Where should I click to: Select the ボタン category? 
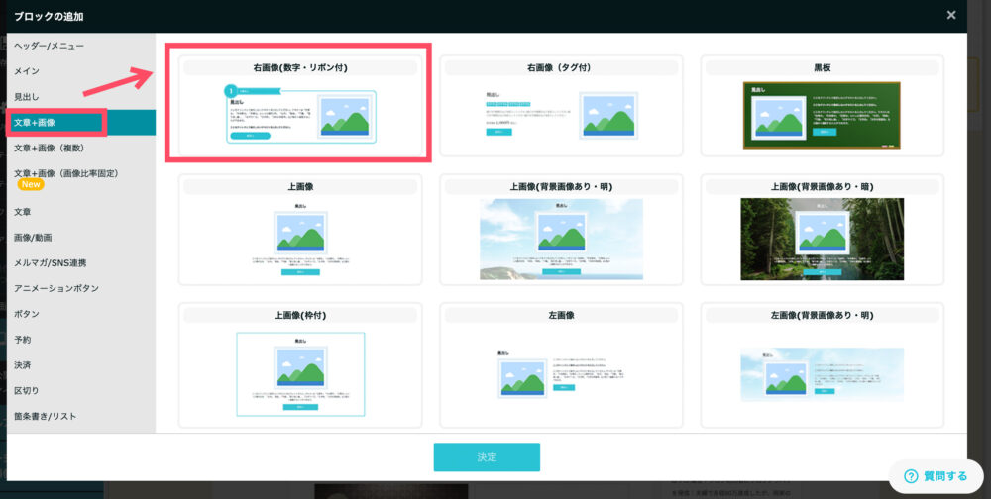pyautogui.click(x=81, y=314)
